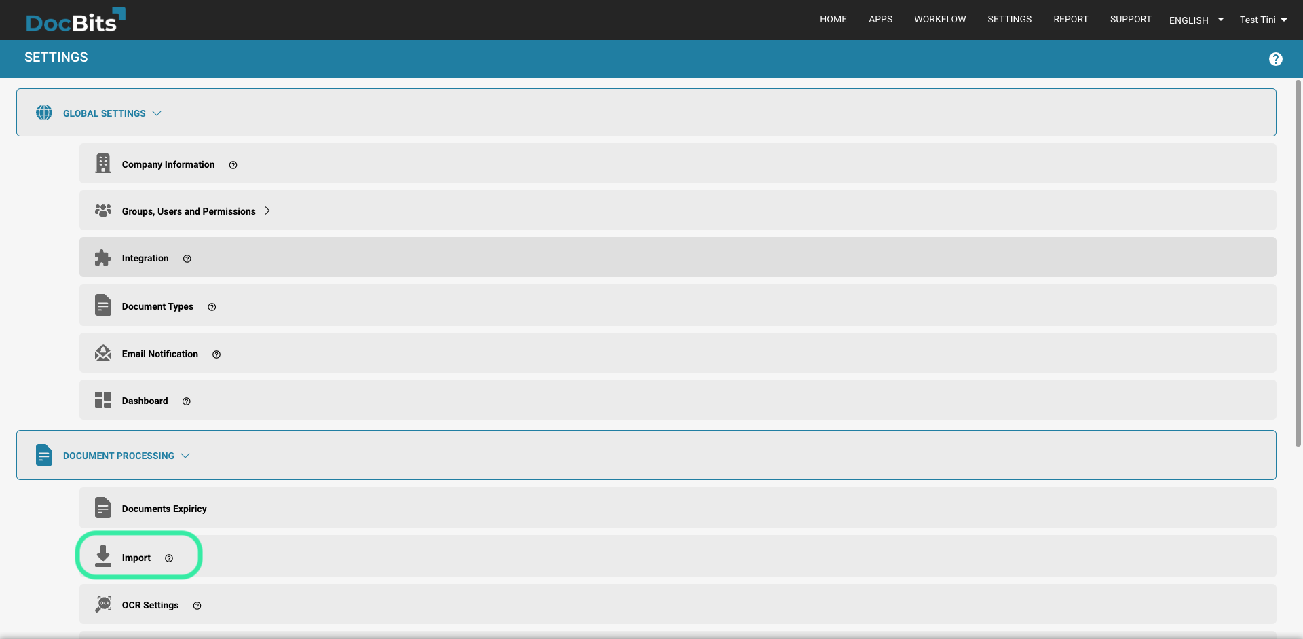Select the OCR Settings scanner icon

(x=103, y=604)
